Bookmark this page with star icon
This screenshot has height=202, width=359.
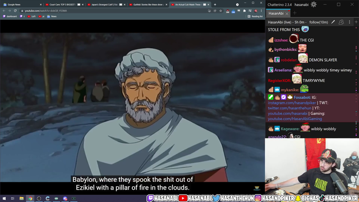click(220, 11)
